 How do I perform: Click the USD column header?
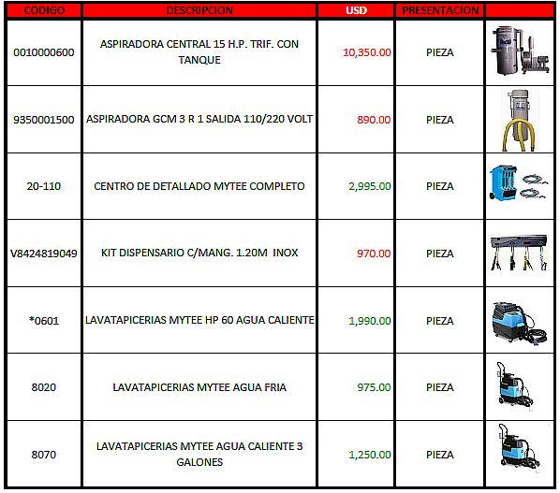tap(356, 10)
